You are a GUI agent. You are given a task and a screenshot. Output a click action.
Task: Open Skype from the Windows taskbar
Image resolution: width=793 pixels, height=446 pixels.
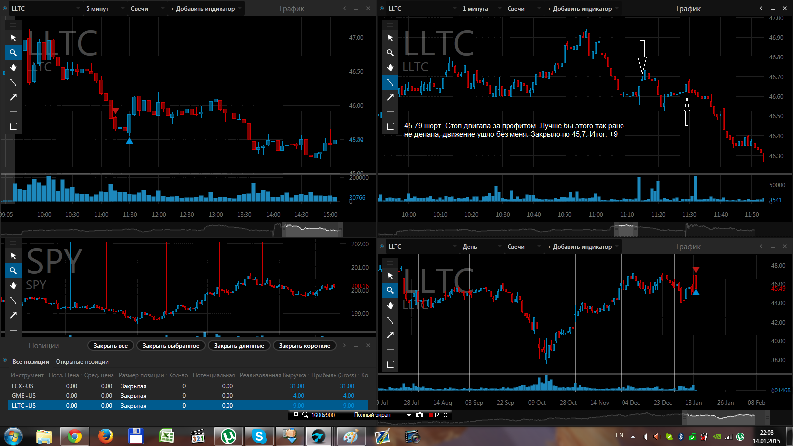click(259, 436)
